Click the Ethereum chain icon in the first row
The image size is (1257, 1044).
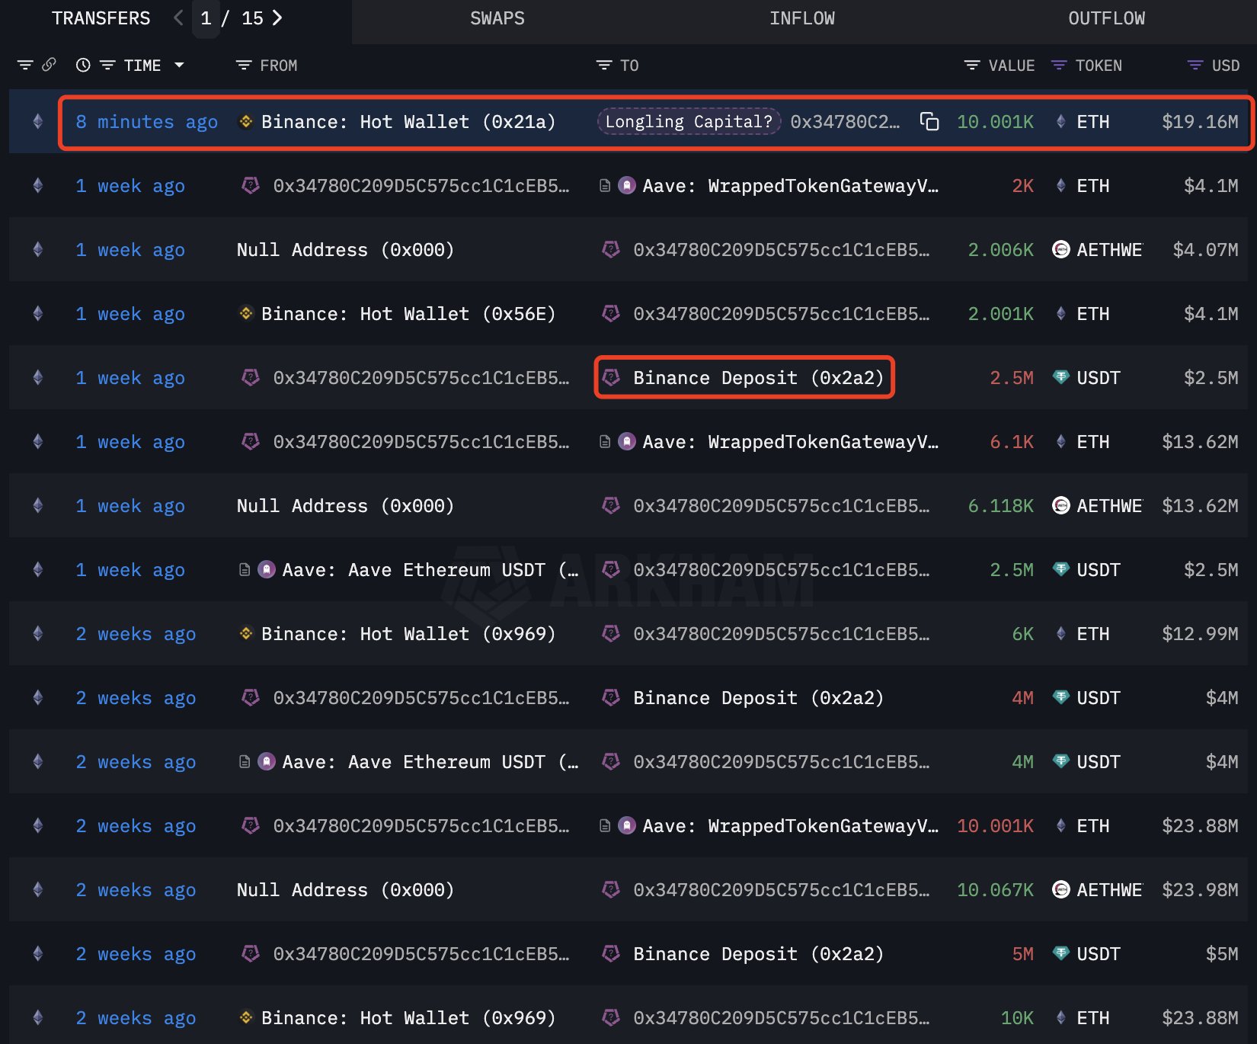point(37,121)
